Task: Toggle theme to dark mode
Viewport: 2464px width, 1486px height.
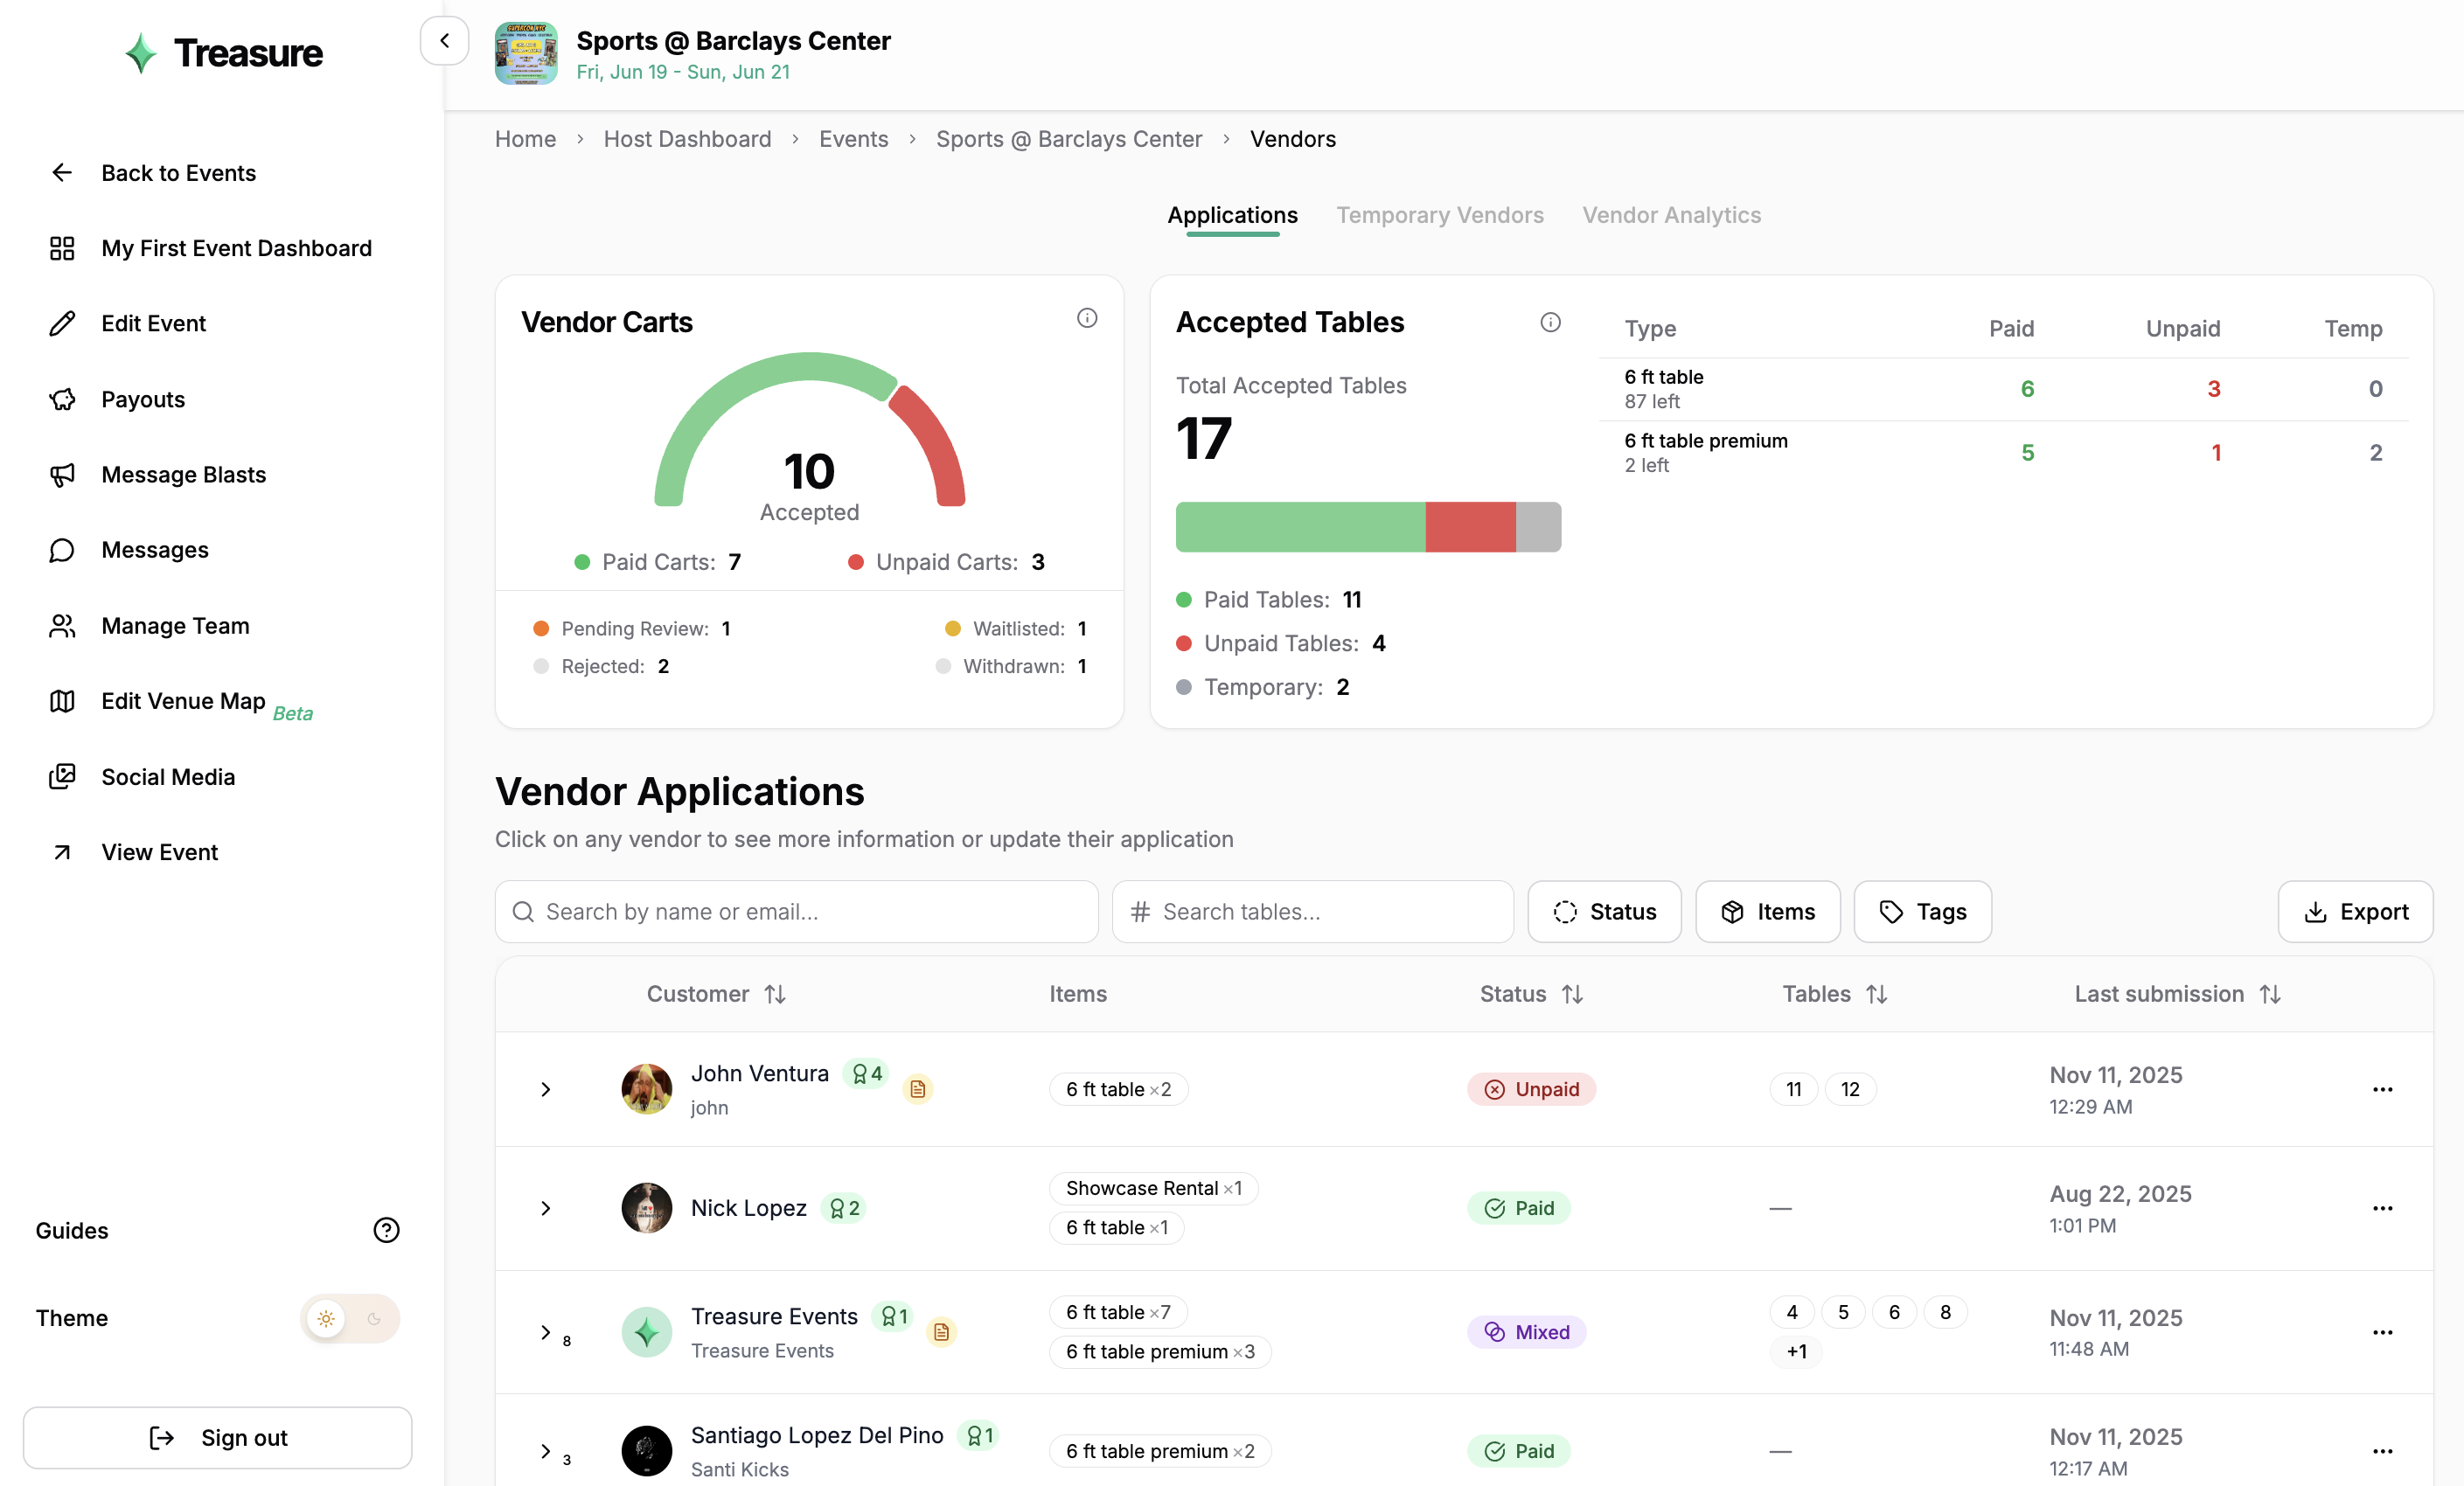Action: 374,1318
